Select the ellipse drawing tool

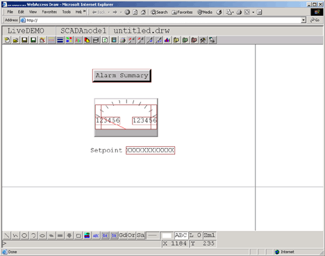pyautogui.click(x=42, y=236)
